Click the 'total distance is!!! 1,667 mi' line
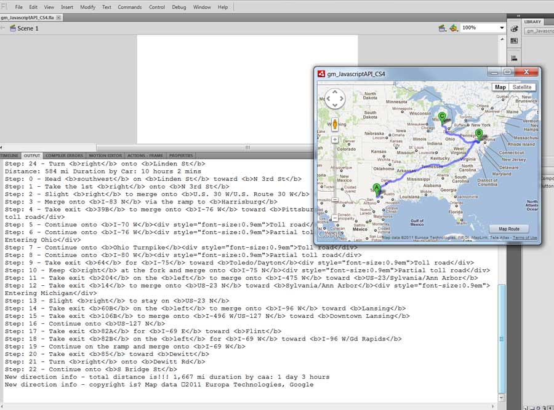554x410 pixels. (167, 377)
